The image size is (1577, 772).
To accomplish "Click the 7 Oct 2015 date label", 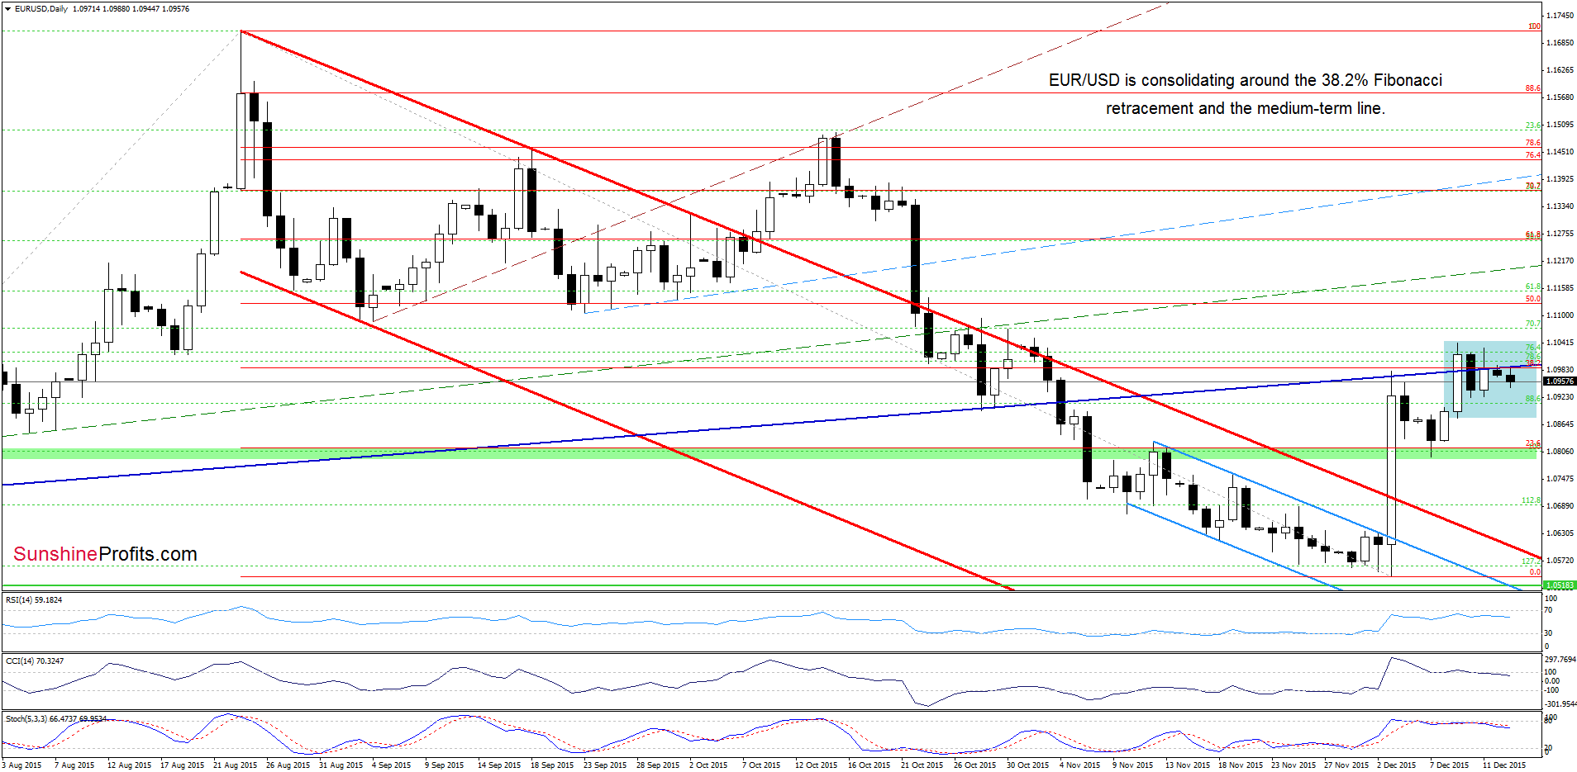I will [761, 765].
